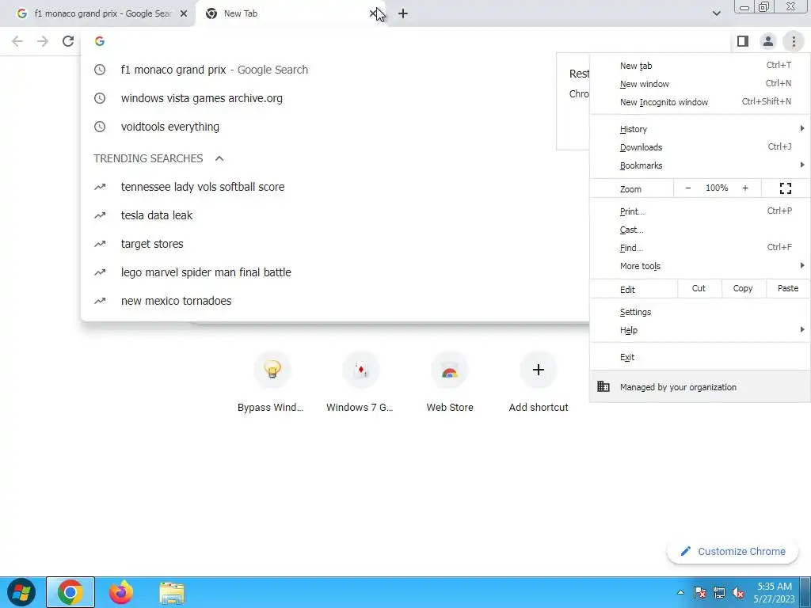Screen dimensions: 811x608
Task: Click the Action Center flag tray icon
Action: [700, 592]
